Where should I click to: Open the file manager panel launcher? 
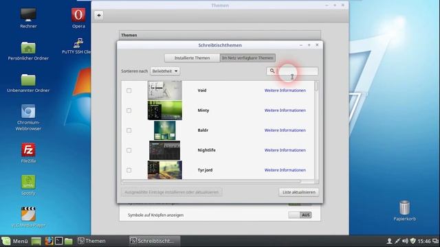click(69, 241)
